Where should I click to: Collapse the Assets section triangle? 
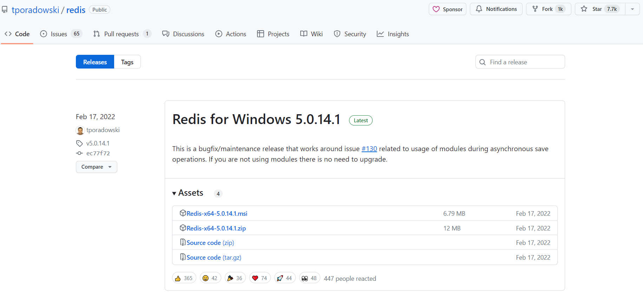coord(174,193)
